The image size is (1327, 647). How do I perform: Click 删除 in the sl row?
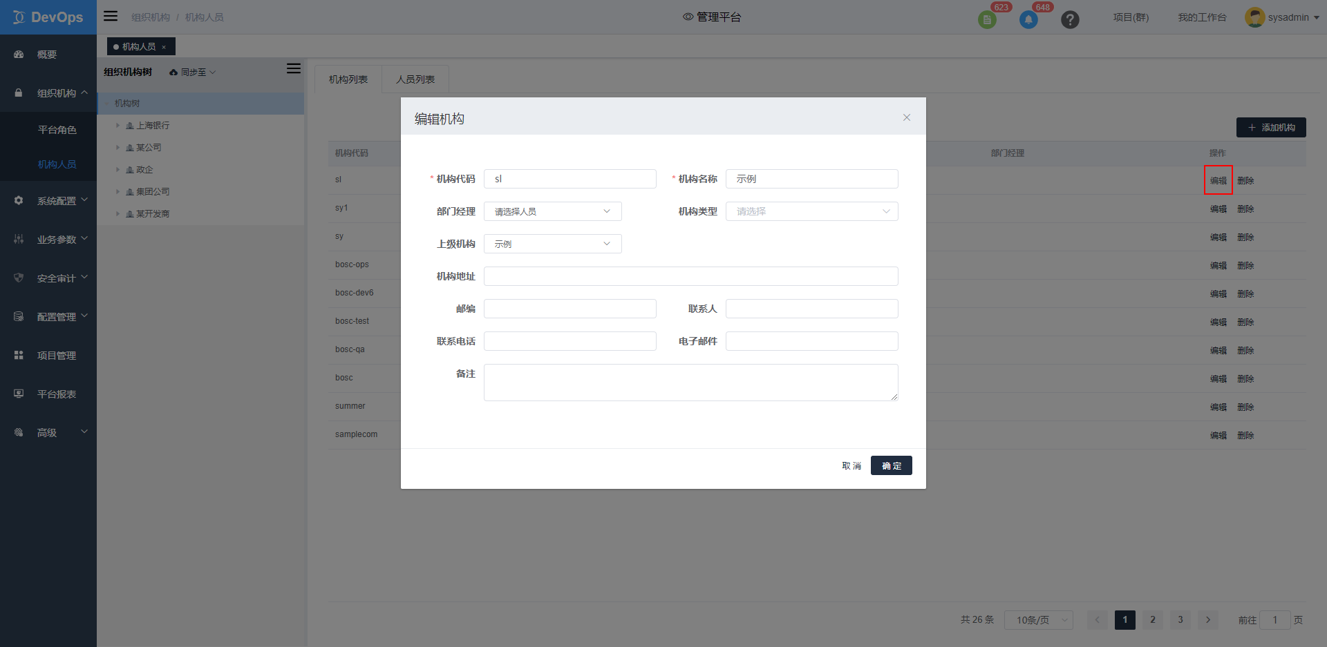(x=1245, y=180)
